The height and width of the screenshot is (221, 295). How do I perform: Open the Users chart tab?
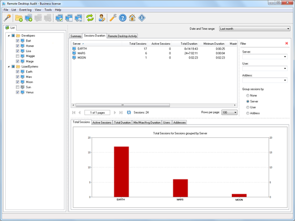tap(166, 123)
